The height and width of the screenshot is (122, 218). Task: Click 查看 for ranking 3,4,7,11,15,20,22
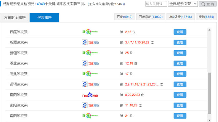[x=180, y=42]
